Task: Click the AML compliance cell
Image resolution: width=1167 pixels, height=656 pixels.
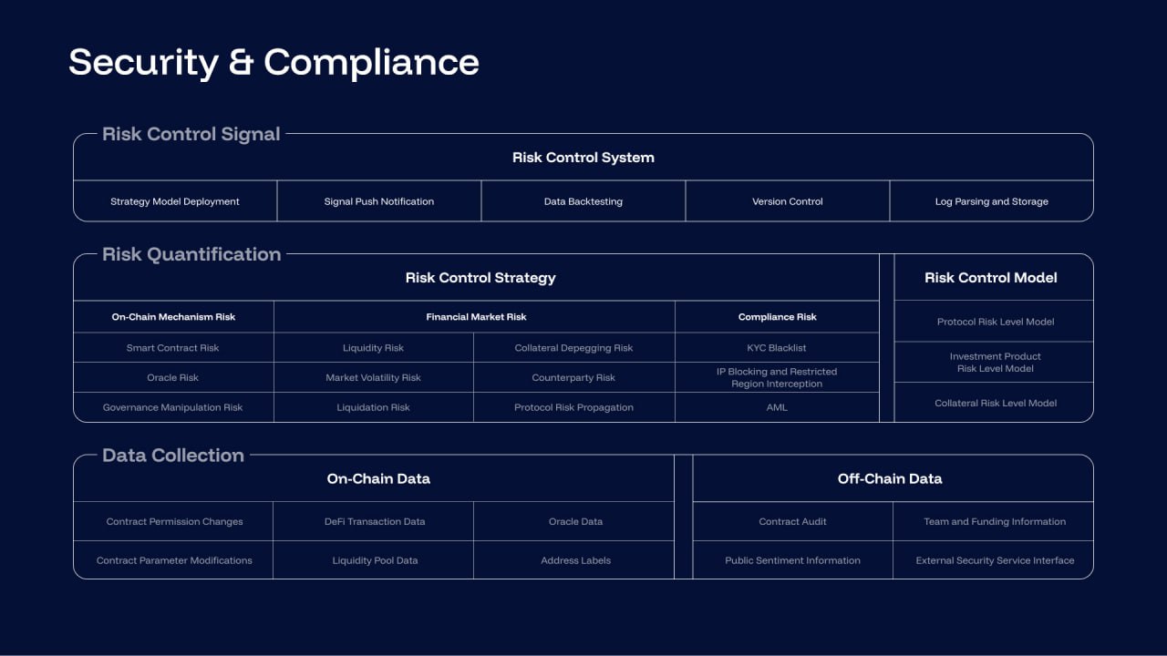Action: (777, 407)
